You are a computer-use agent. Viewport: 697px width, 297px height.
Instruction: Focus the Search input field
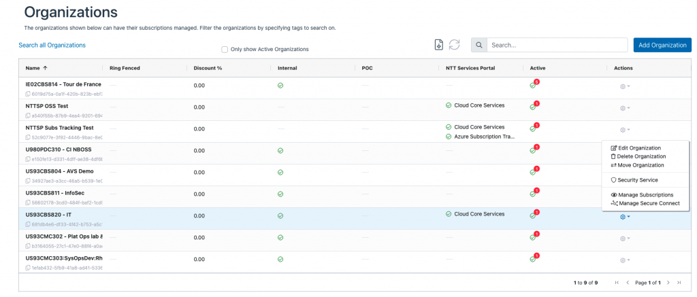(557, 45)
